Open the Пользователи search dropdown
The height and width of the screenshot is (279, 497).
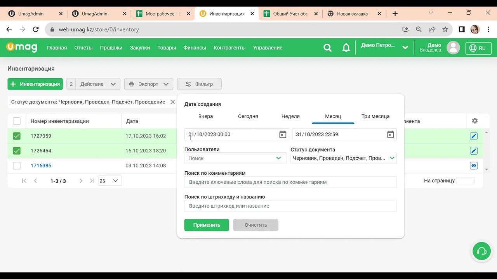click(235, 158)
